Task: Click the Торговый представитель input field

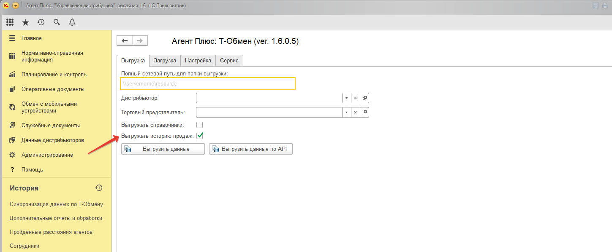Action: [x=269, y=113]
